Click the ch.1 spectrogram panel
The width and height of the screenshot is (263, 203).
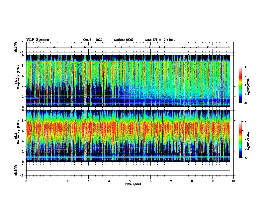128,81
